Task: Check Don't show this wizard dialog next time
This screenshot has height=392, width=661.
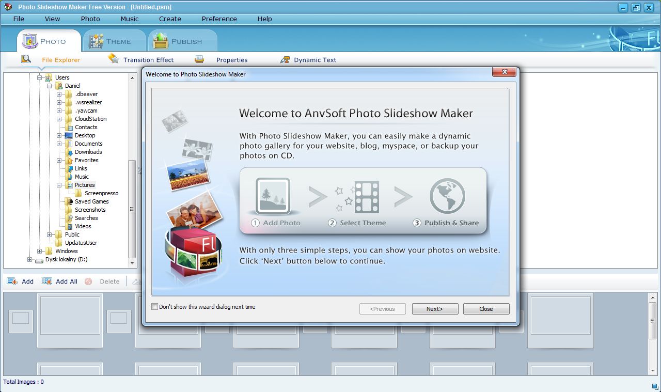Action: coord(155,307)
